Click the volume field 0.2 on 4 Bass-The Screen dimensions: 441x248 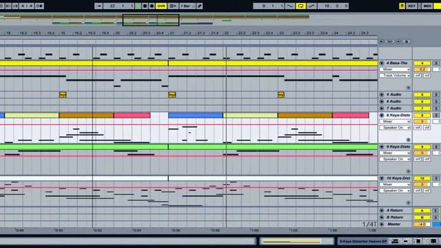click(x=422, y=69)
